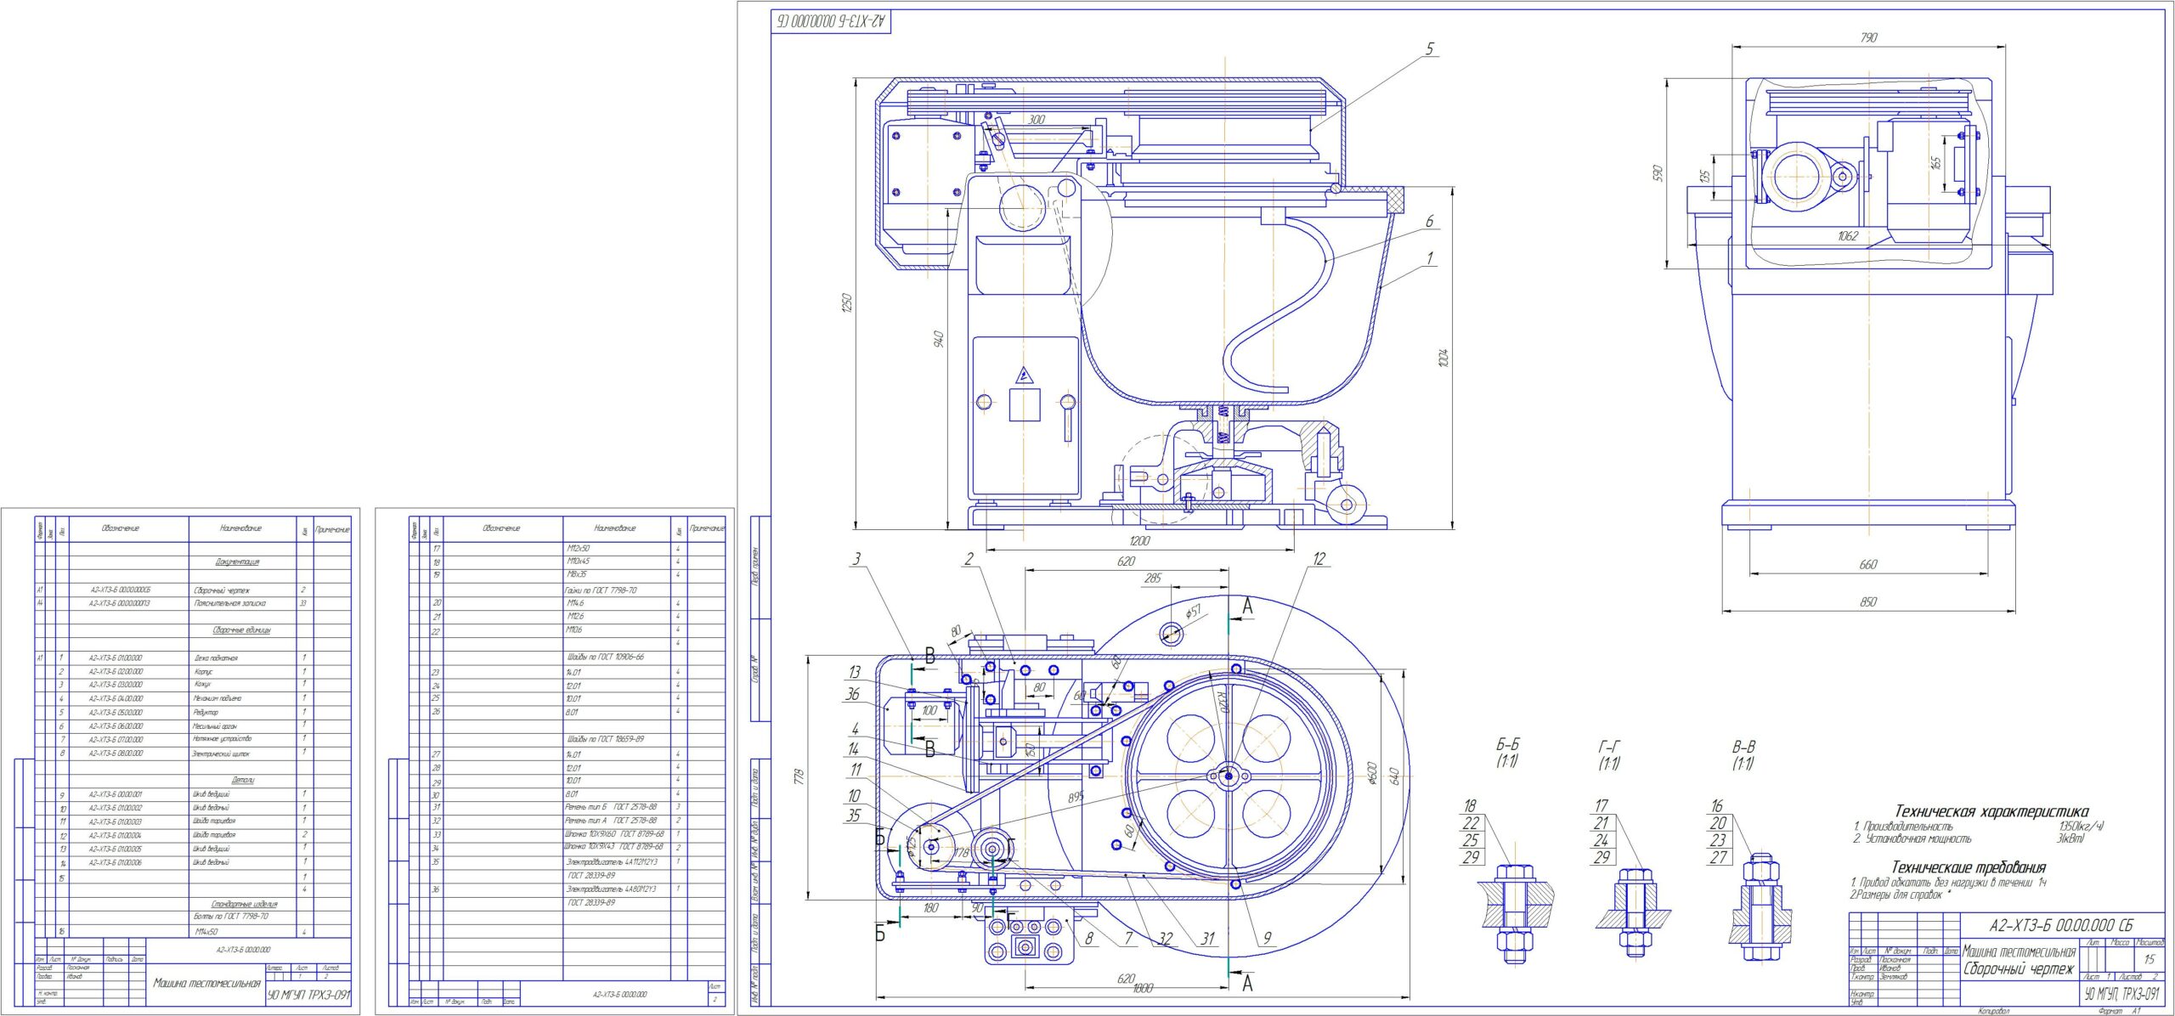The image size is (2175, 1016).
Task: Select the Дежа подкатная row
Action: 193,658
